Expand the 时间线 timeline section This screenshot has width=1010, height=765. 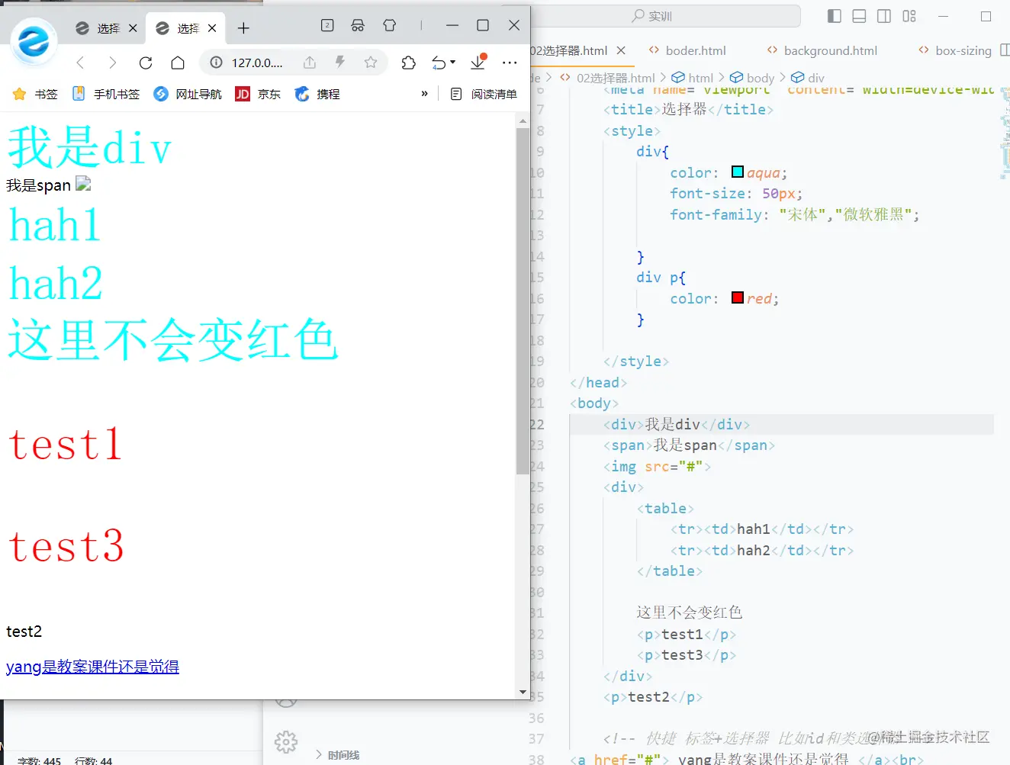click(338, 755)
